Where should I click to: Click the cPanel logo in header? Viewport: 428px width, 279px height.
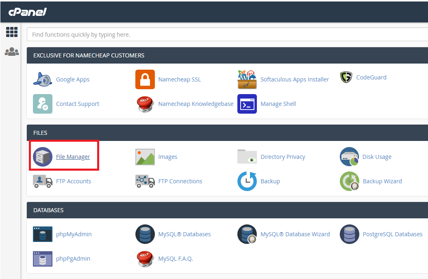27,12
